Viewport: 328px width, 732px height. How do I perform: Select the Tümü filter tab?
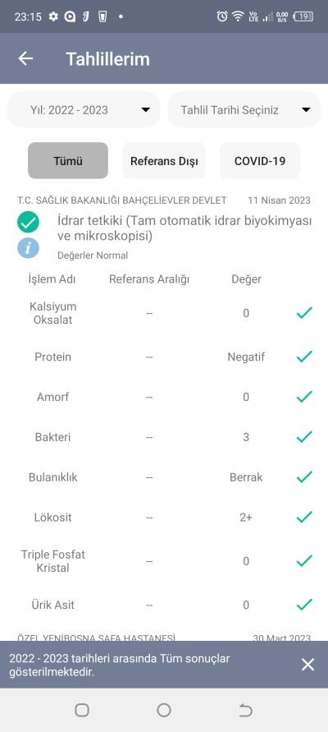(x=68, y=160)
